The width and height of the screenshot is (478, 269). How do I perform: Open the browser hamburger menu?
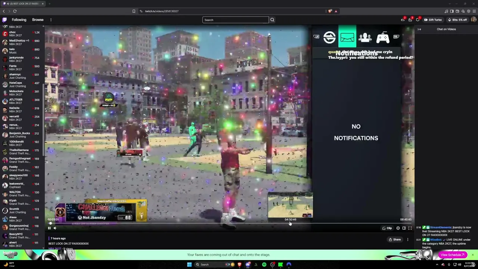pyautogui.click(x=474, y=11)
